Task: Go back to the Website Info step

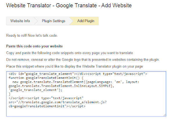Action: 20,21
